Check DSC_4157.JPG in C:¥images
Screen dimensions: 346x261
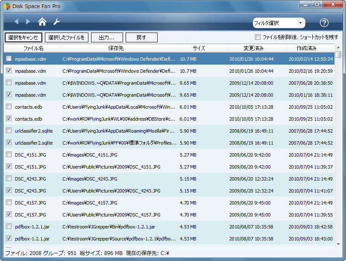(x=9, y=202)
